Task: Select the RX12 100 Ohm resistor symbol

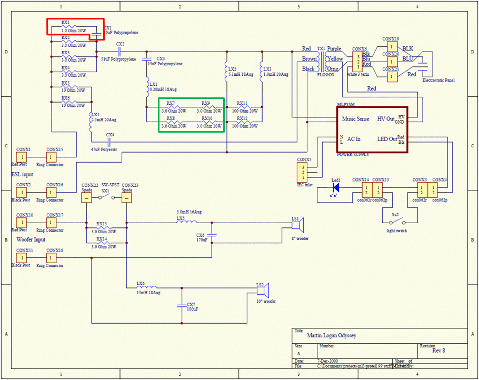Action: tap(245, 122)
